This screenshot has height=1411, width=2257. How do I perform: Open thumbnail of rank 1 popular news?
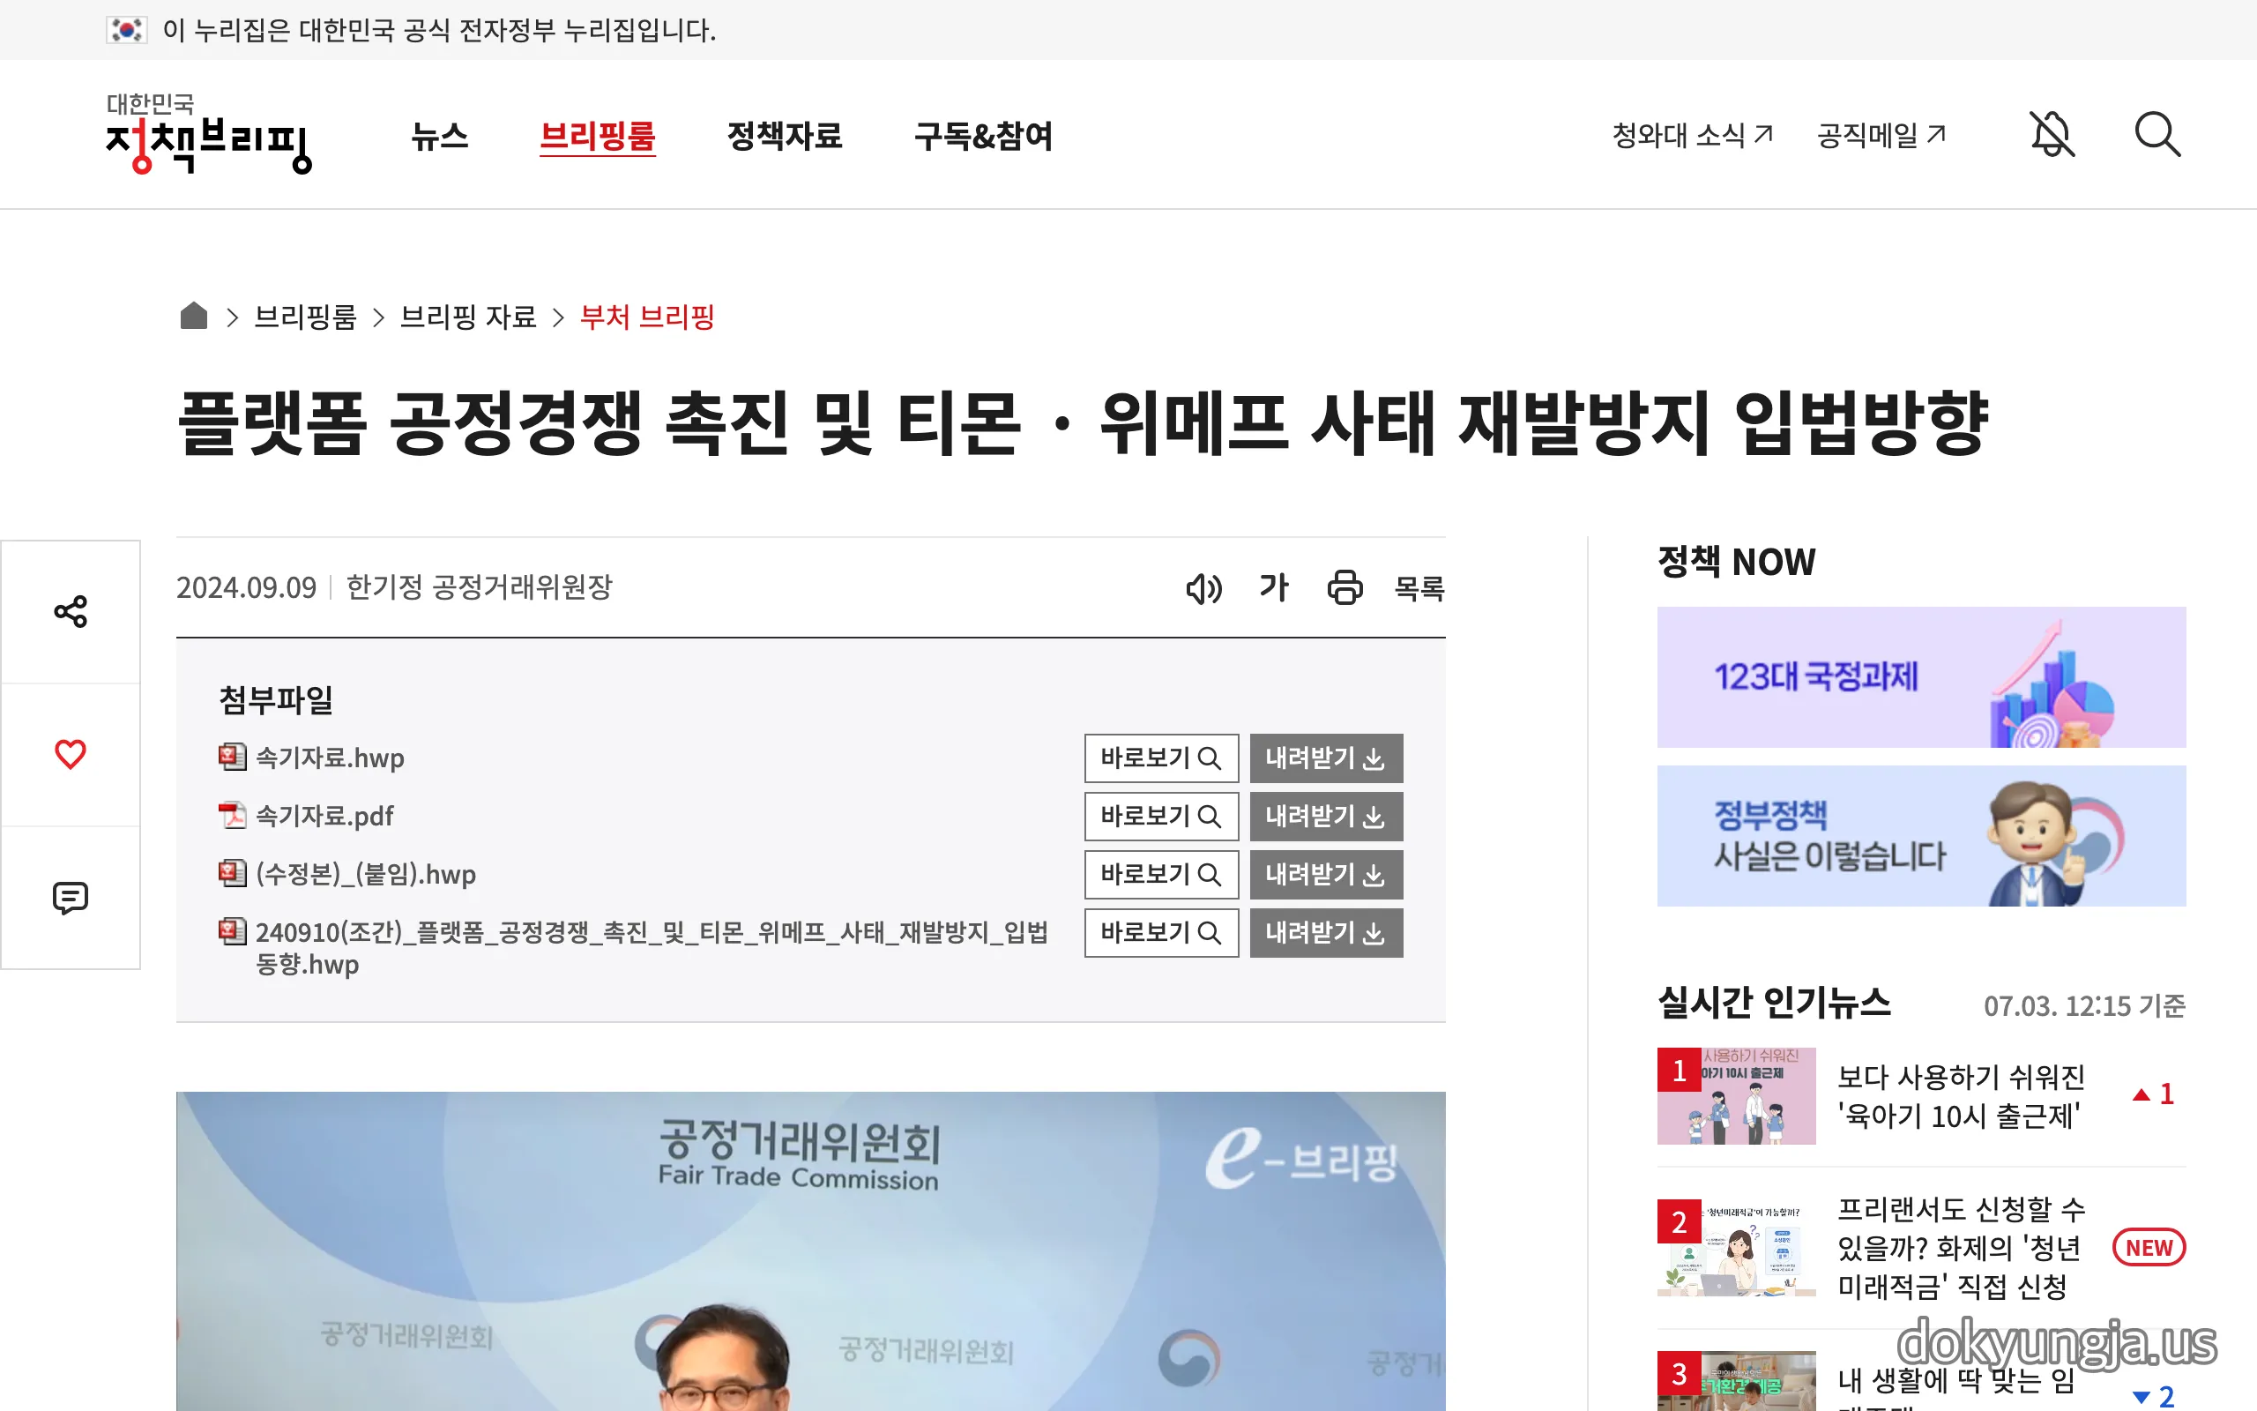pos(1737,1095)
